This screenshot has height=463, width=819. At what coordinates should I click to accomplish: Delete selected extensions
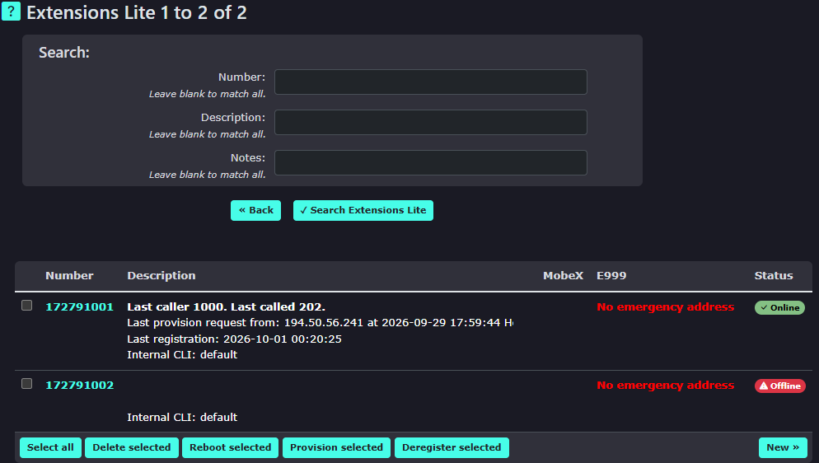pyautogui.click(x=132, y=447)
